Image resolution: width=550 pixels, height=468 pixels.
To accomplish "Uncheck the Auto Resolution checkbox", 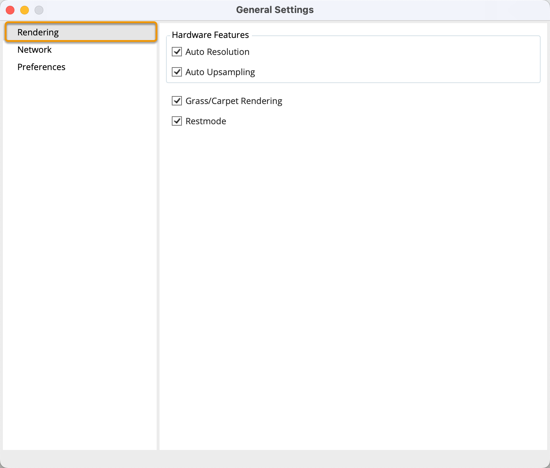I will [x=176, y=52].
